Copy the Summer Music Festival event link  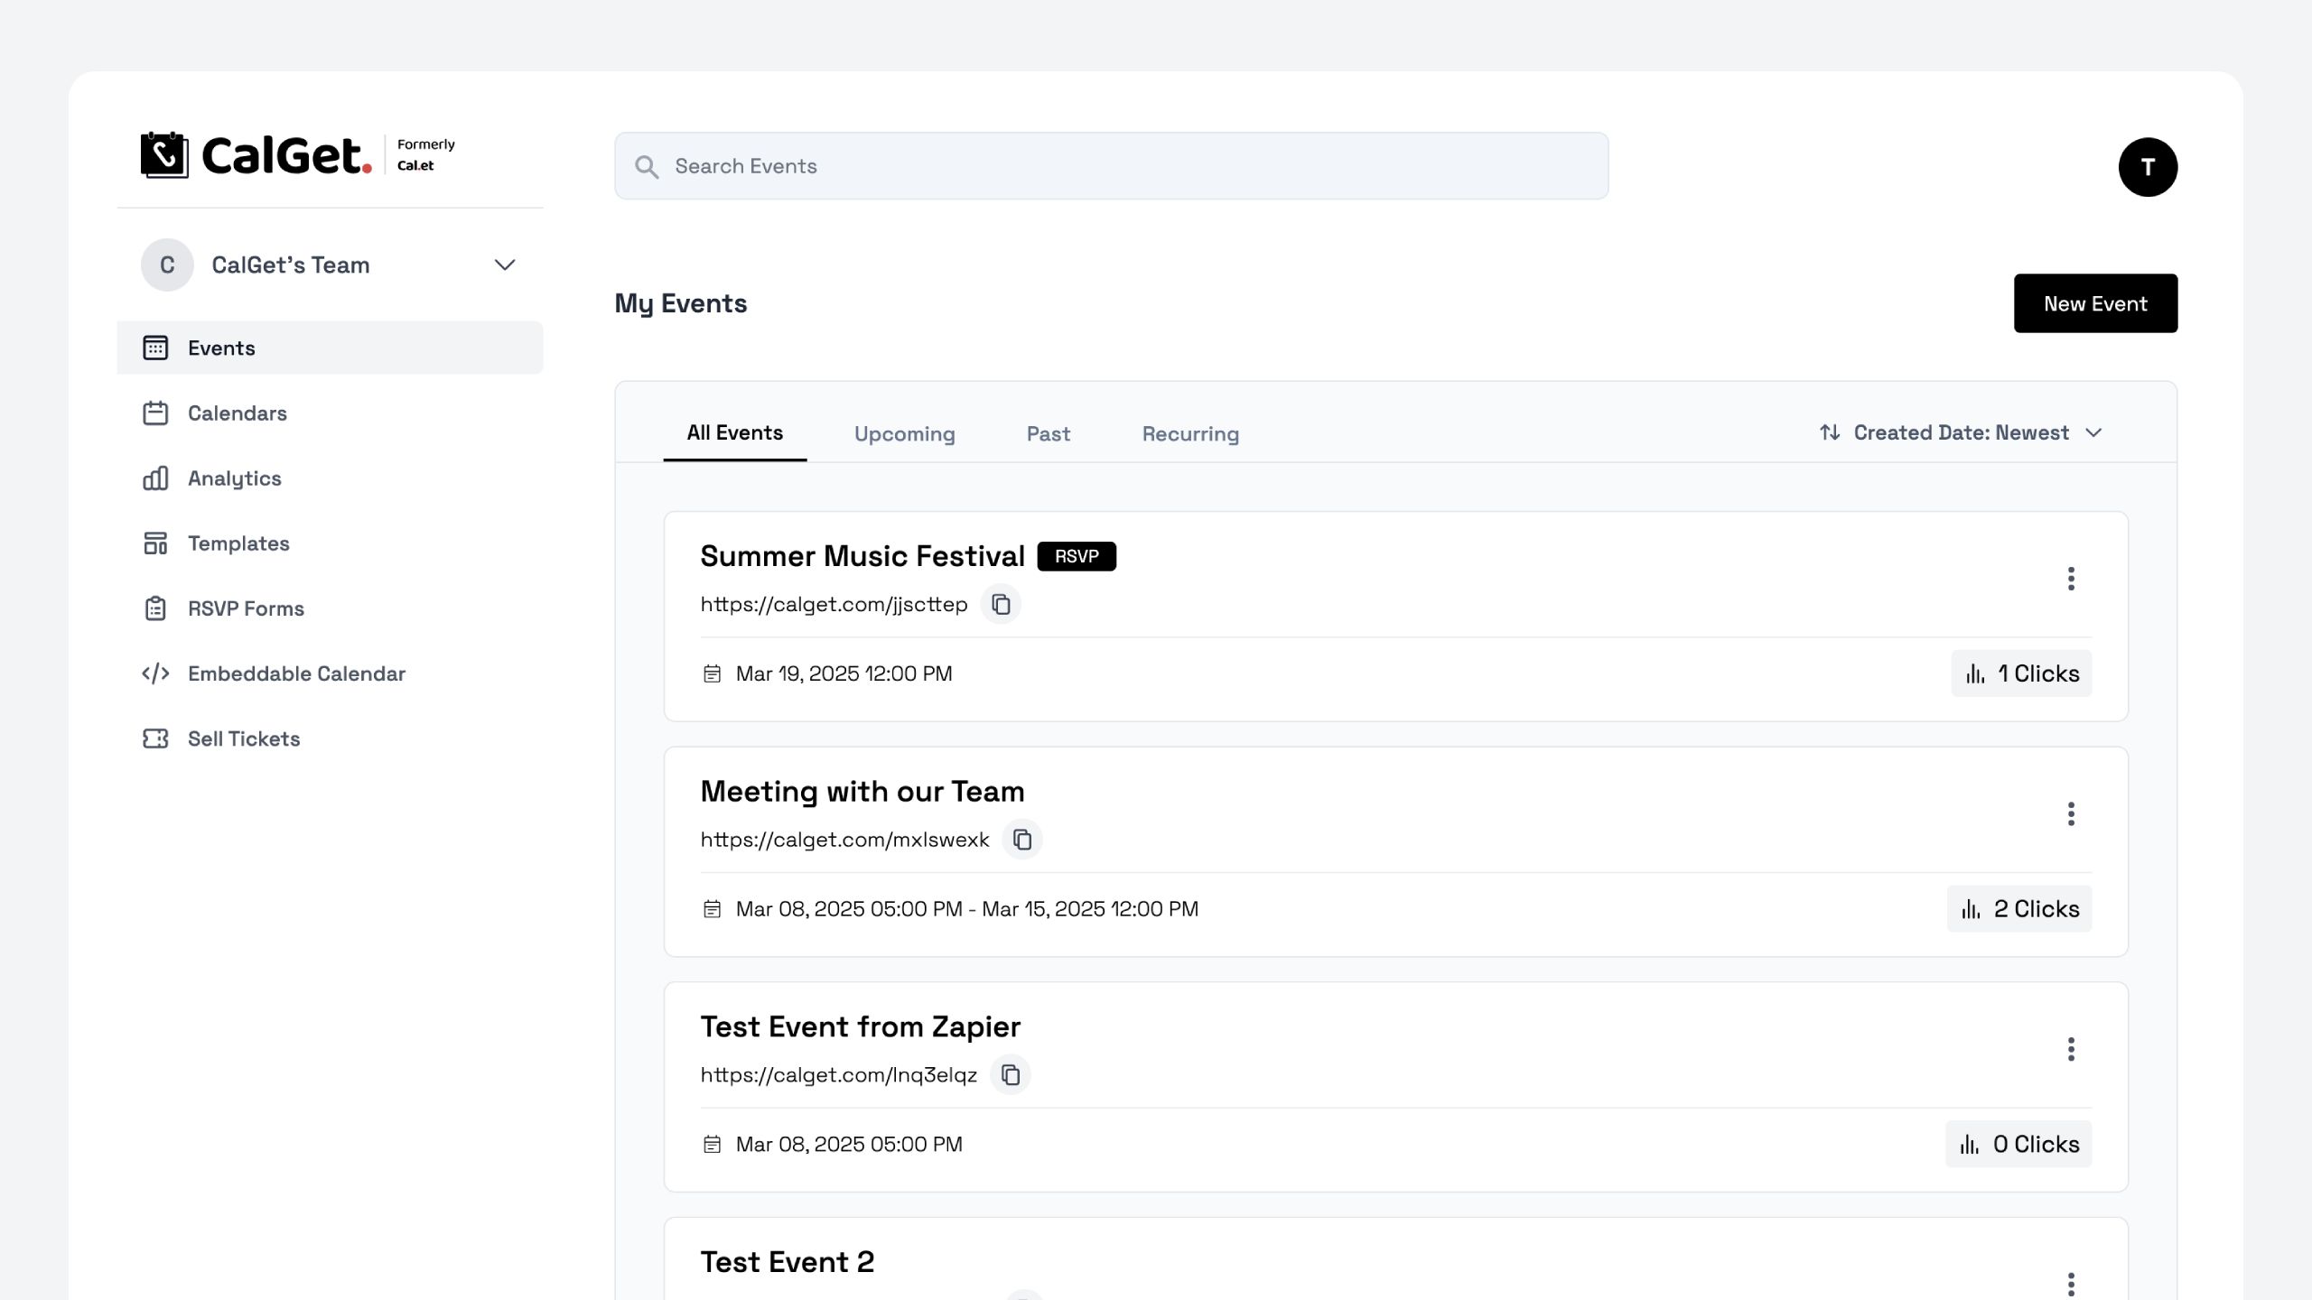tap(1002, 604)
